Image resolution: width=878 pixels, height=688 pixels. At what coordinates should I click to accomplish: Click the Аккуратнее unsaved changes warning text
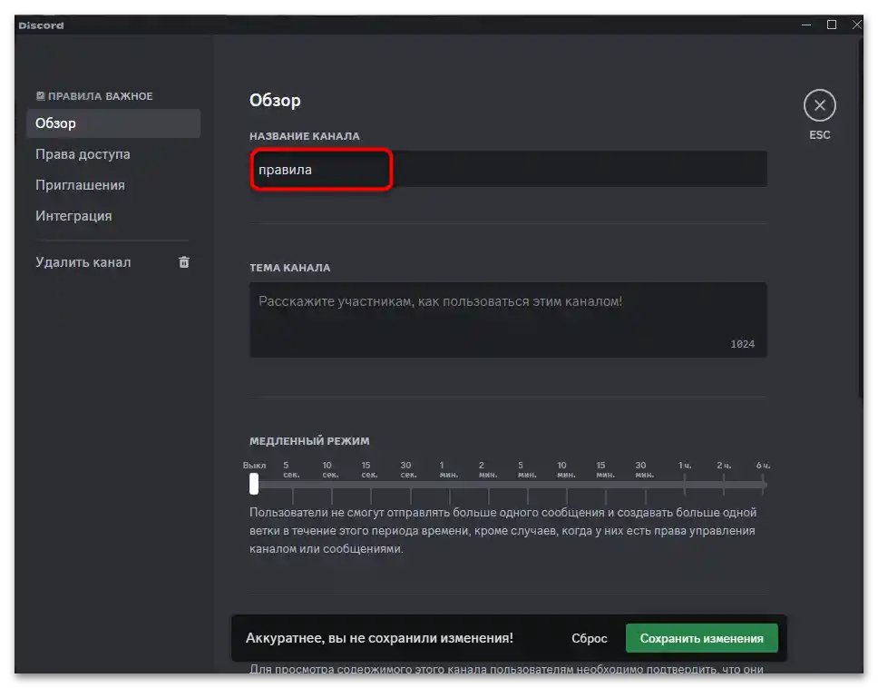[x=379, y=637]
